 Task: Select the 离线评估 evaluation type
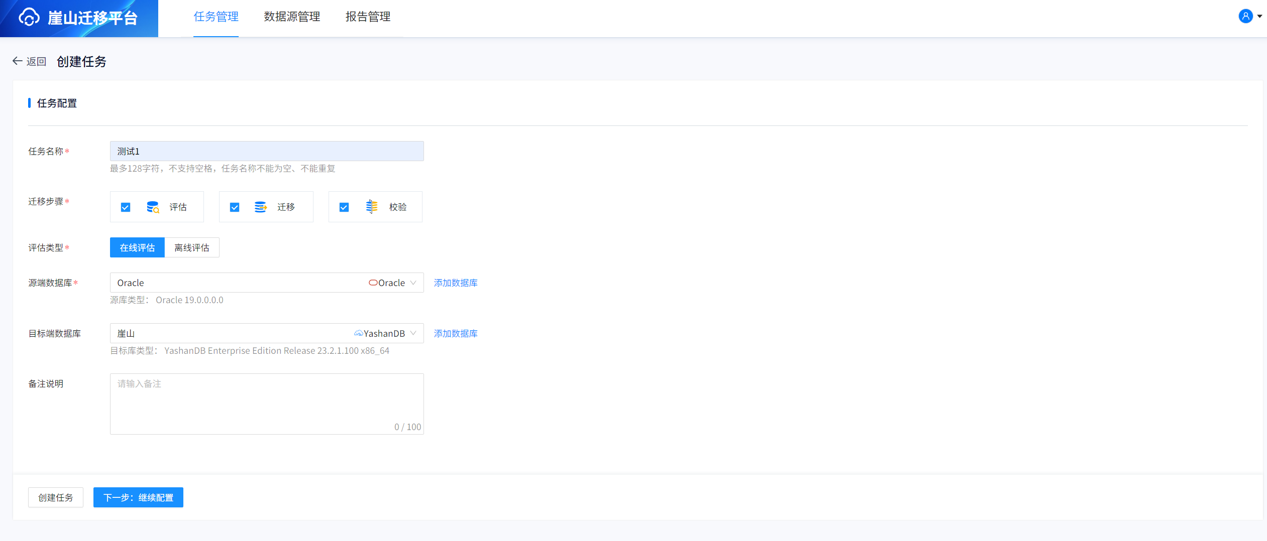click(x=192, y=248)
